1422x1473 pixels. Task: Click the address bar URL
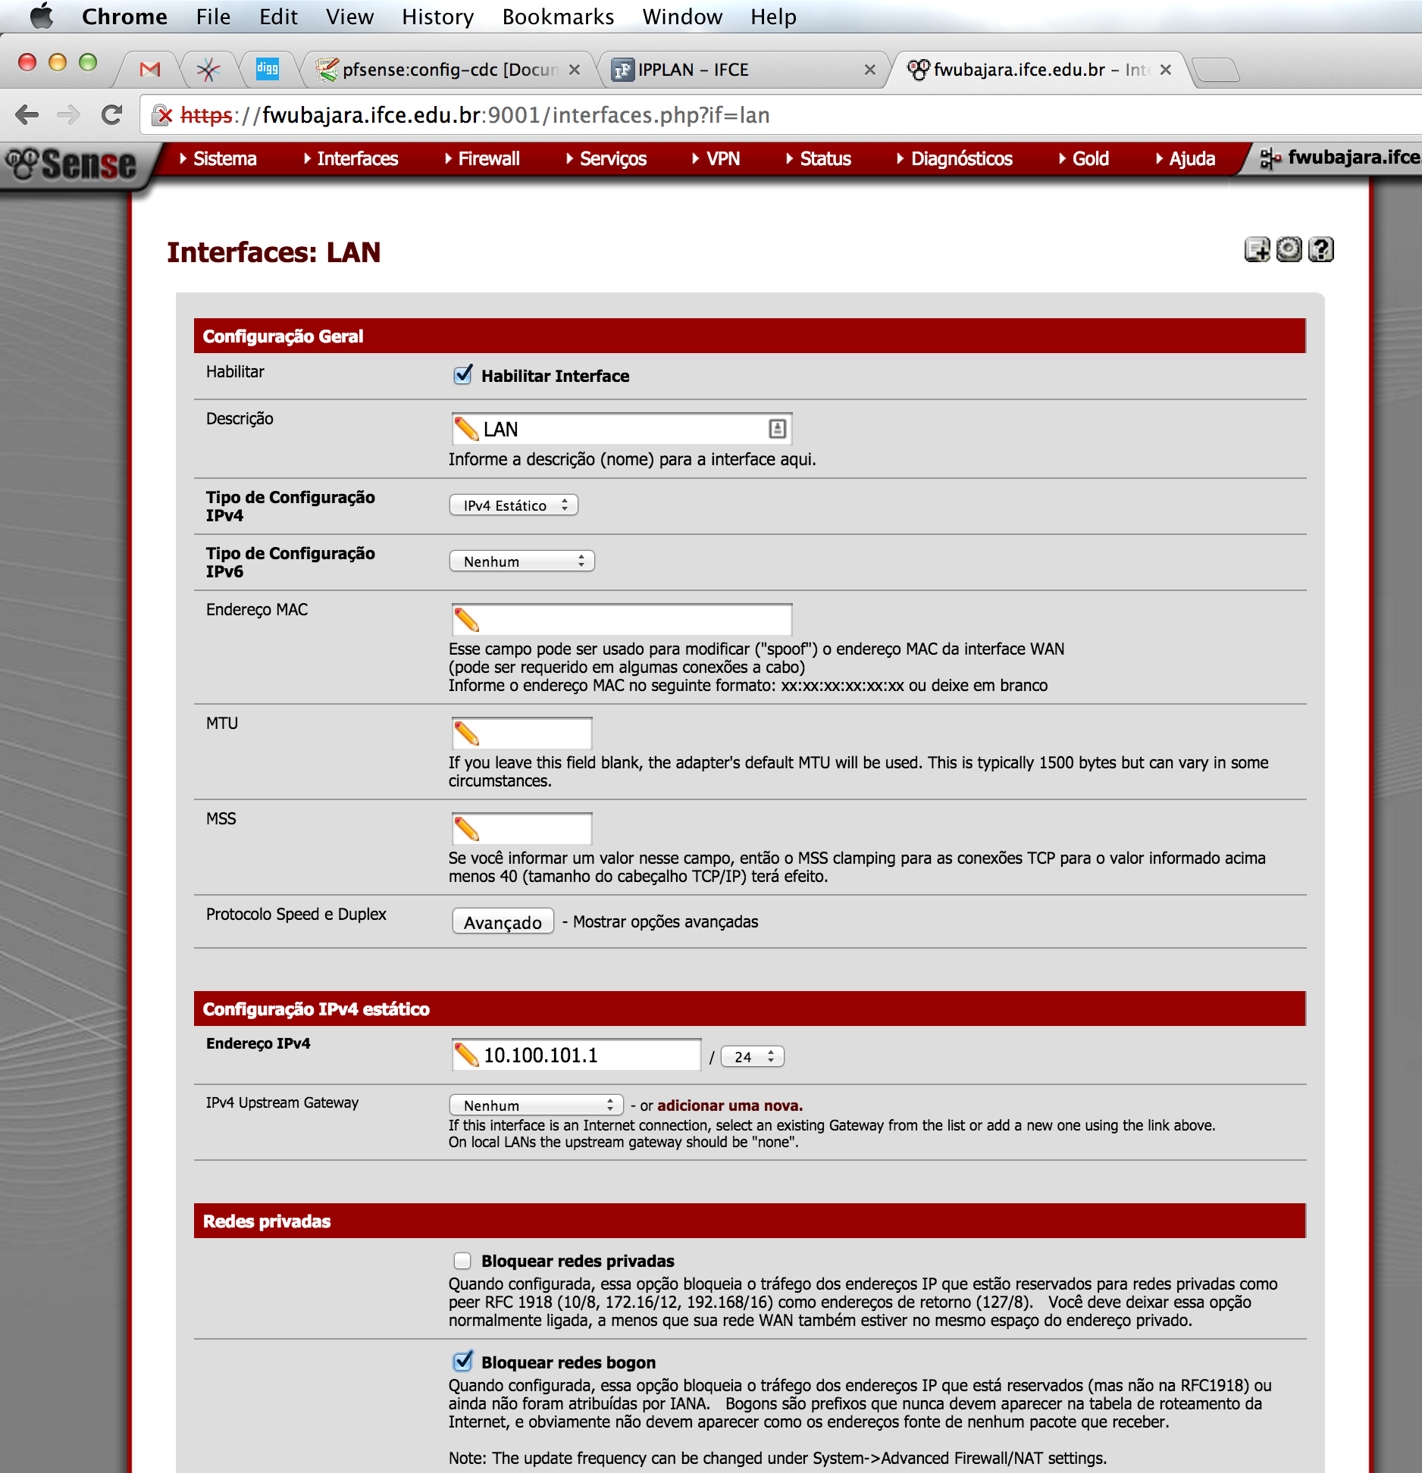(x=475, y=115)
